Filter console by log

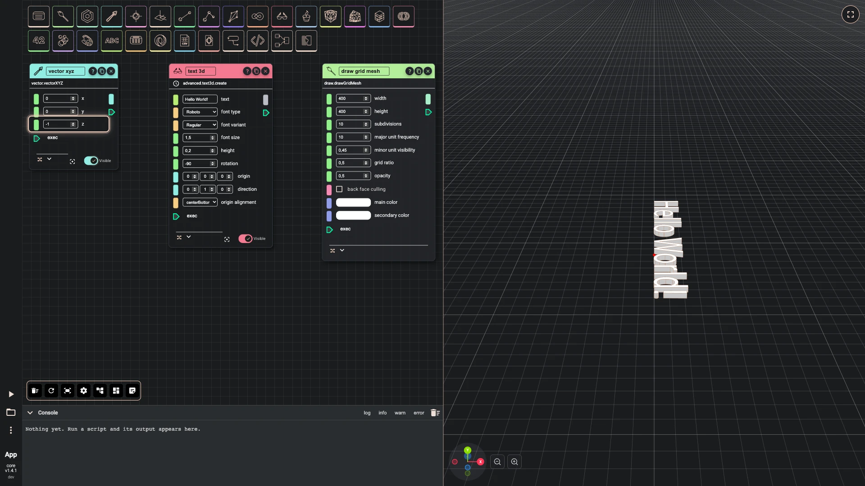click(x=367, y=413)
